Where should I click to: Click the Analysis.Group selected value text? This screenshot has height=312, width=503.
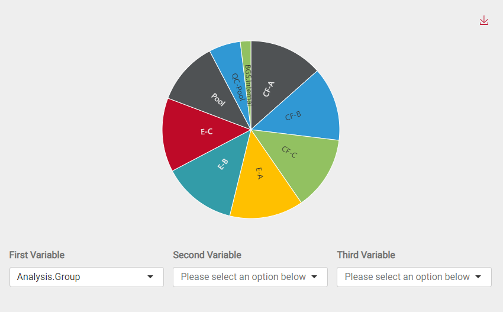click(49, 276)
